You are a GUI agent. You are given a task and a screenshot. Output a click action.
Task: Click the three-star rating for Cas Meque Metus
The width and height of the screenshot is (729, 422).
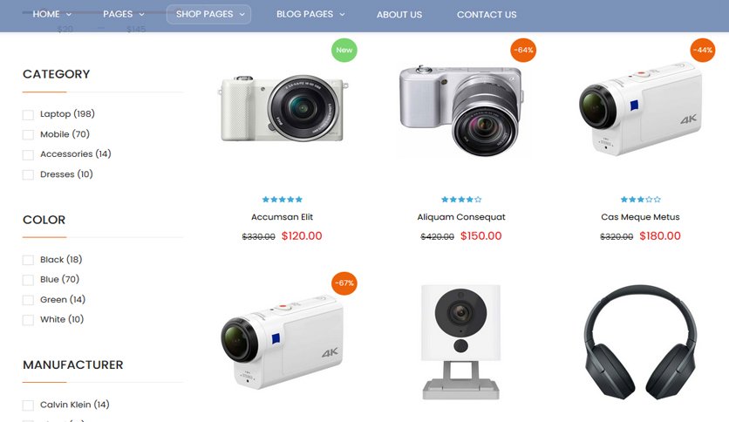[x=640, y=200]
